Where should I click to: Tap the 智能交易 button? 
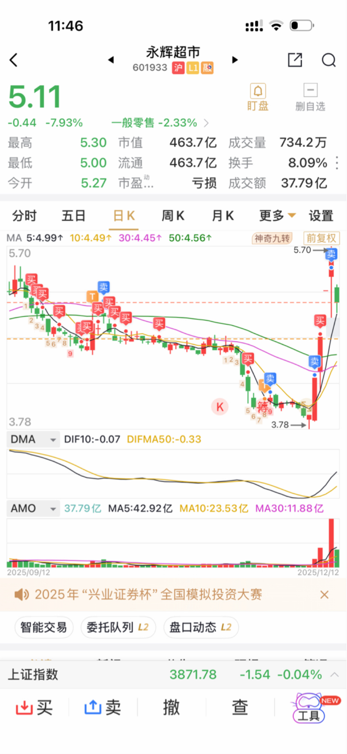(44, 627)
